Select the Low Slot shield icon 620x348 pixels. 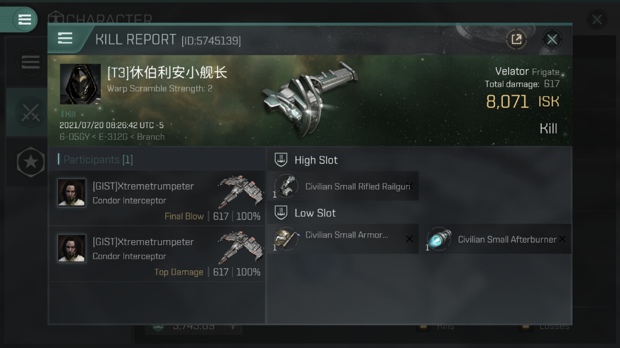coord(281,213)
